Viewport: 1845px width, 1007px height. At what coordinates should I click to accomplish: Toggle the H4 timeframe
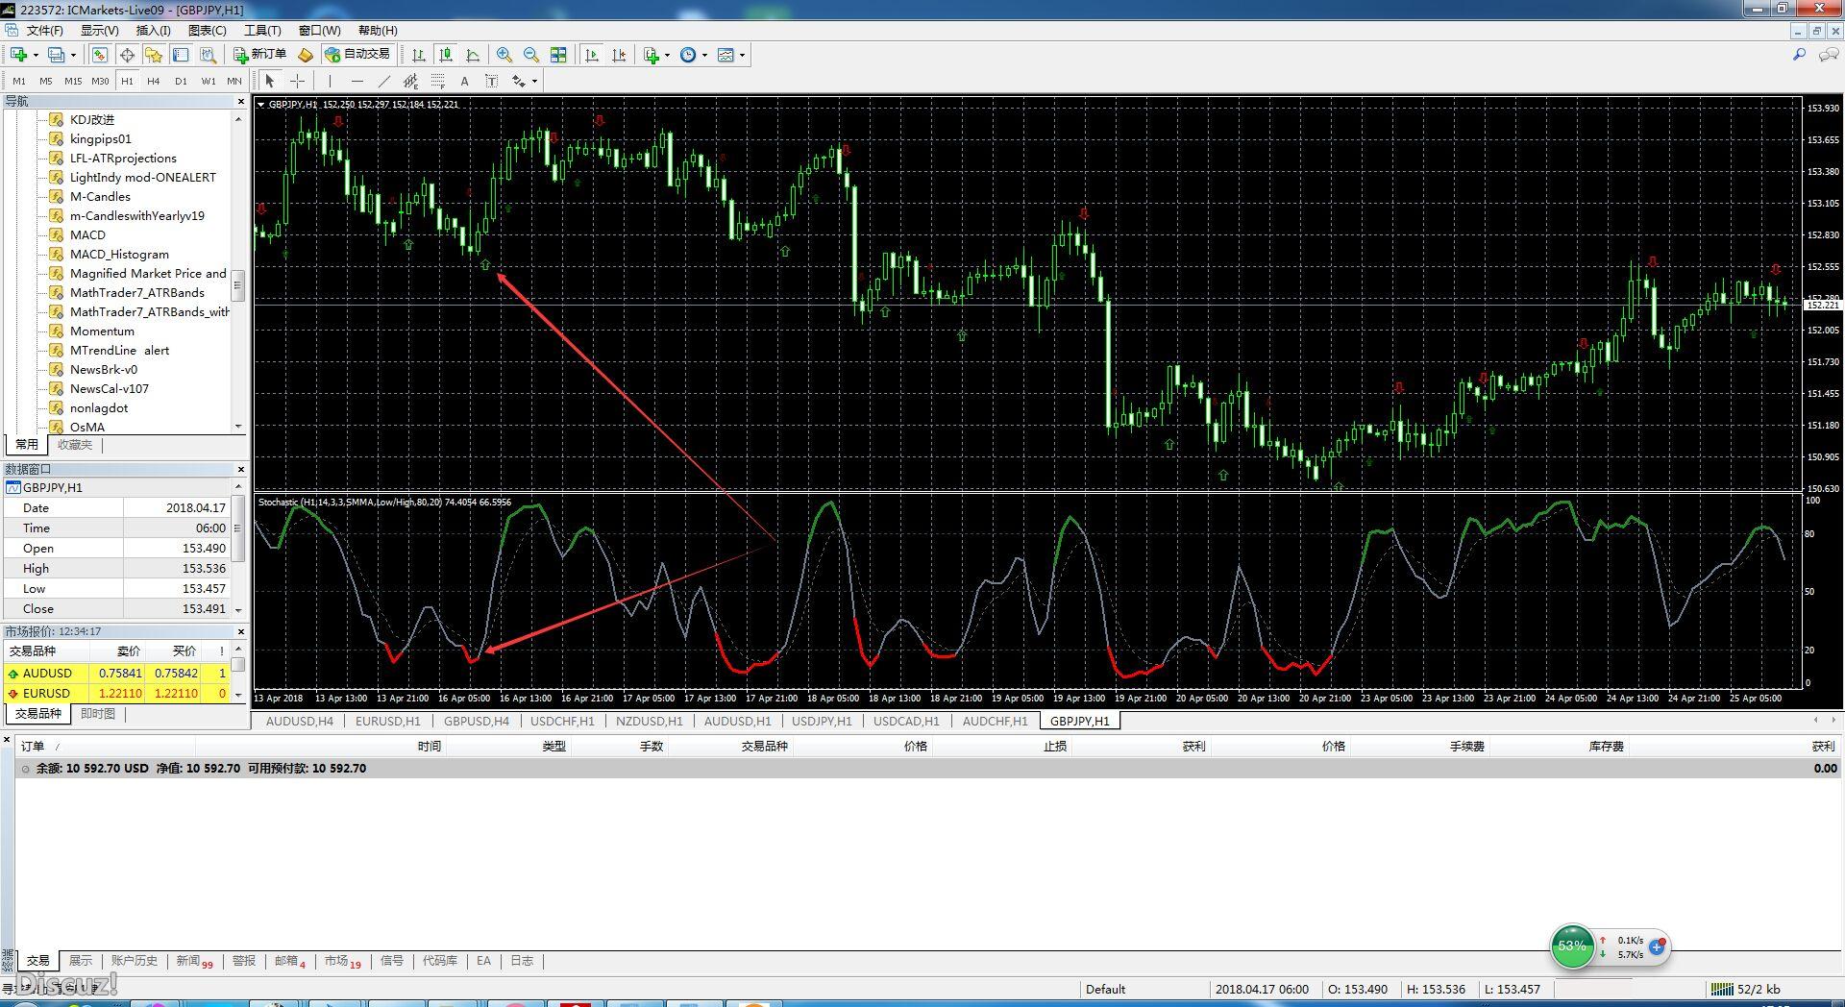(154, 81)
